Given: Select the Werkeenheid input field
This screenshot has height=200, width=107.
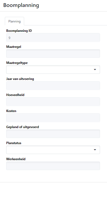Looking at the screenshot, I should click(53, 166).
